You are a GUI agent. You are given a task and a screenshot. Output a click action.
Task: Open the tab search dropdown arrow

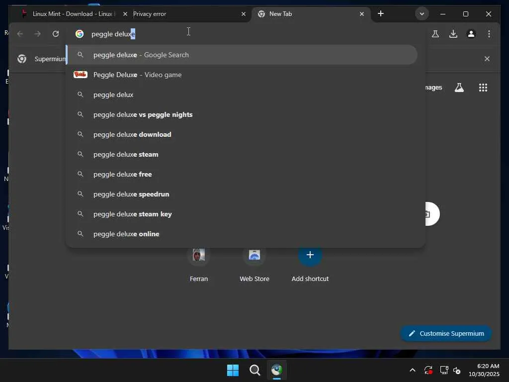[x=422, y=14]
